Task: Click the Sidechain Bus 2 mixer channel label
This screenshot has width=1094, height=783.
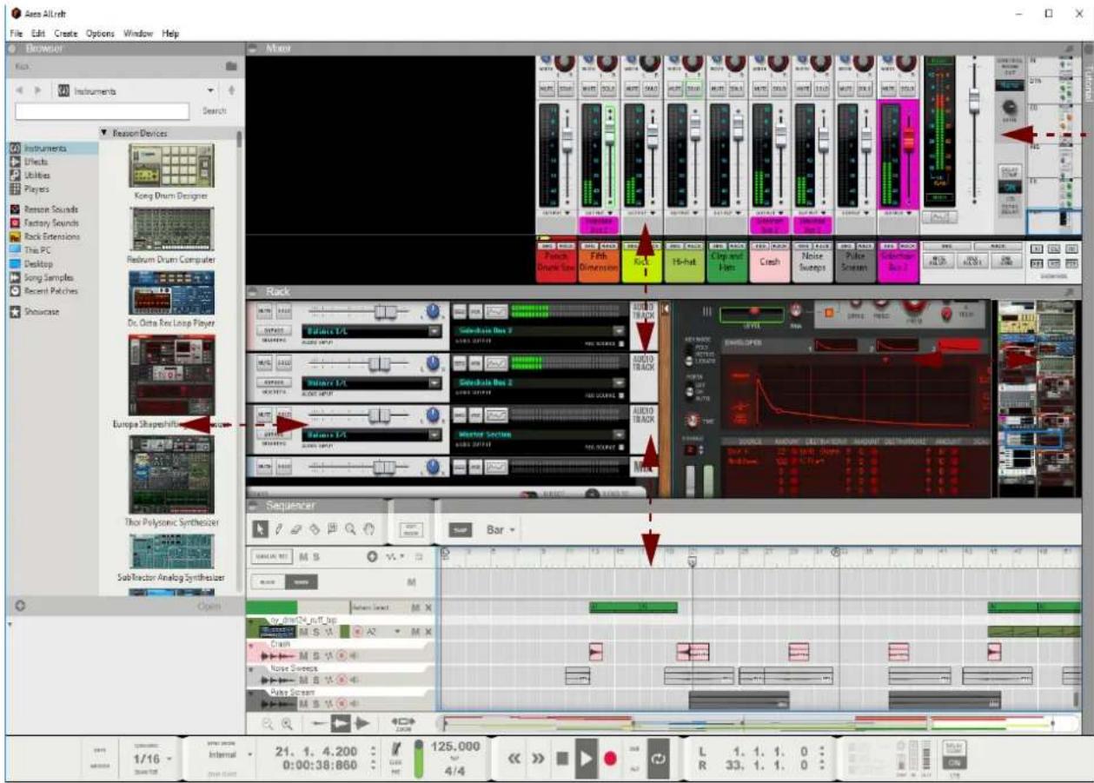Action: click(x=897, y=259)
